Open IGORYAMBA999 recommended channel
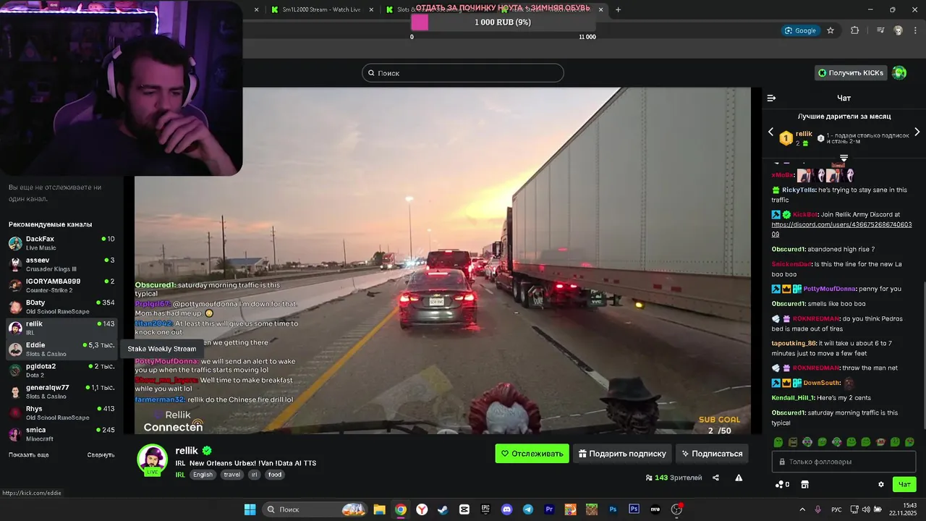This screenshot has height=521, width=926. pyautogui.click(x=61, y=285)
